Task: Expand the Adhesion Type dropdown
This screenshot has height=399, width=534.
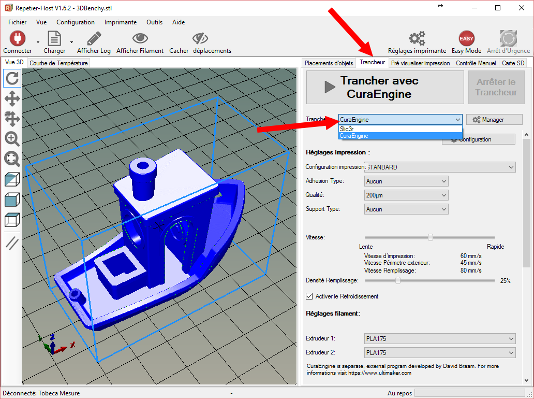Action: (406, 181)
